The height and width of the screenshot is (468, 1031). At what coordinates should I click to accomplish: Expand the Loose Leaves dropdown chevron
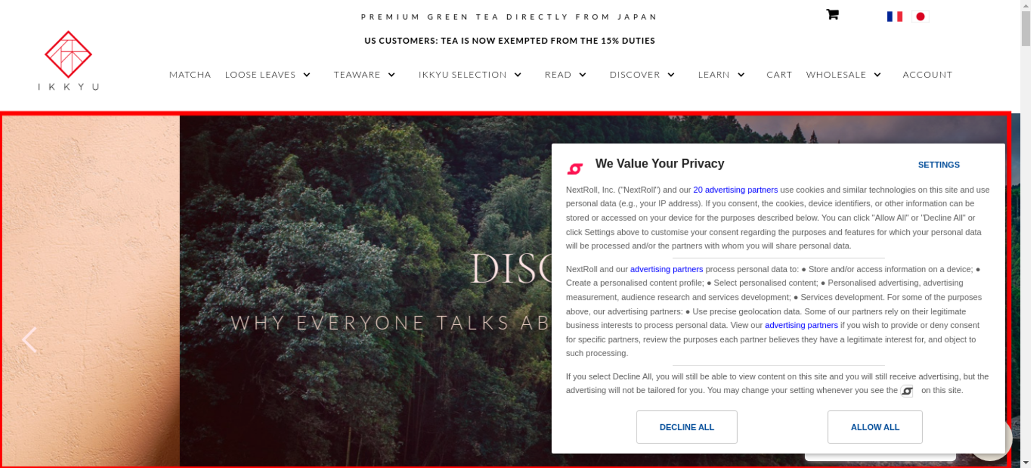pyautogui.click(x=307, y=75)
